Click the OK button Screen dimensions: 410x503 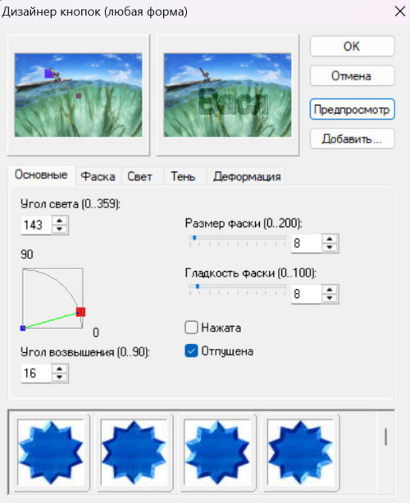[352, 47]
